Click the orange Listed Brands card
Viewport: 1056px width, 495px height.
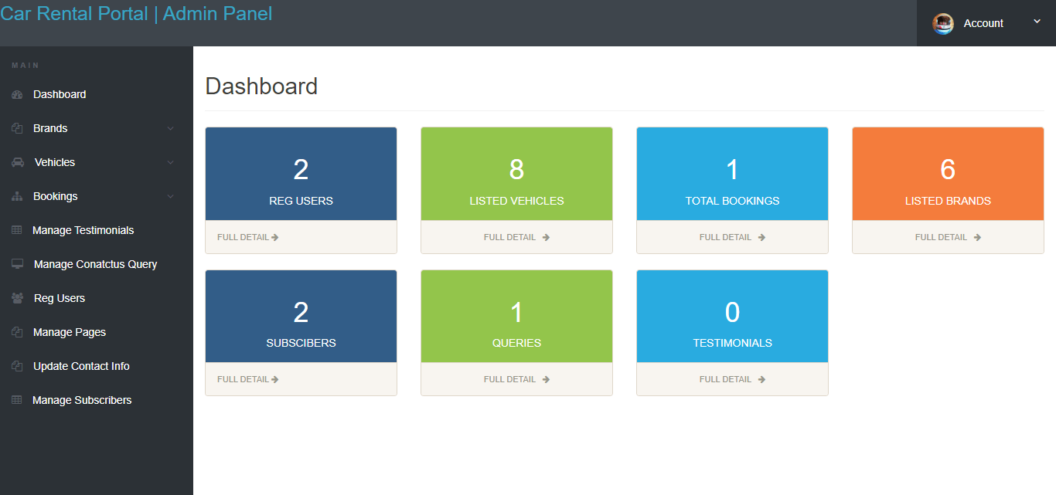coord(948,173)
